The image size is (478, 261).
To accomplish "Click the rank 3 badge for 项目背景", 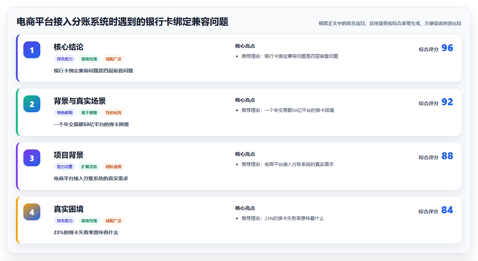I will [32, 158].
